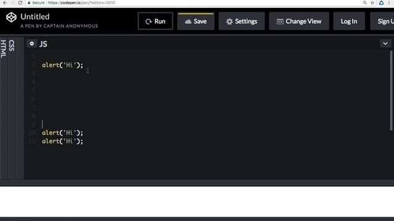The width and height of the screenshot is (394, 221).
Task: Switch to the HTML editor tab
Action: [3, 49]
